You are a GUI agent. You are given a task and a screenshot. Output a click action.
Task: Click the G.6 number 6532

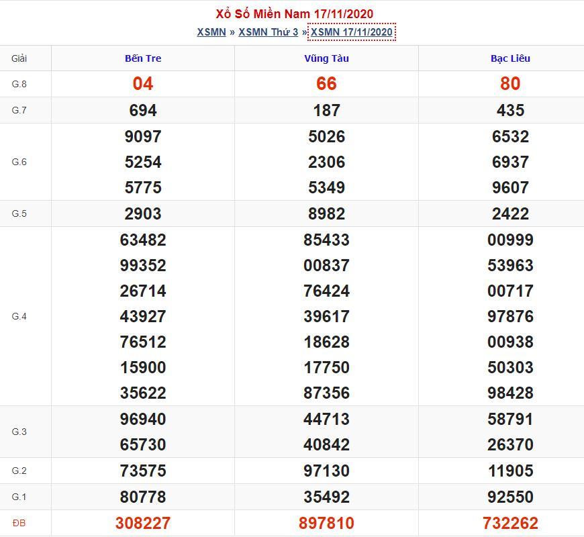pos(510,137)
